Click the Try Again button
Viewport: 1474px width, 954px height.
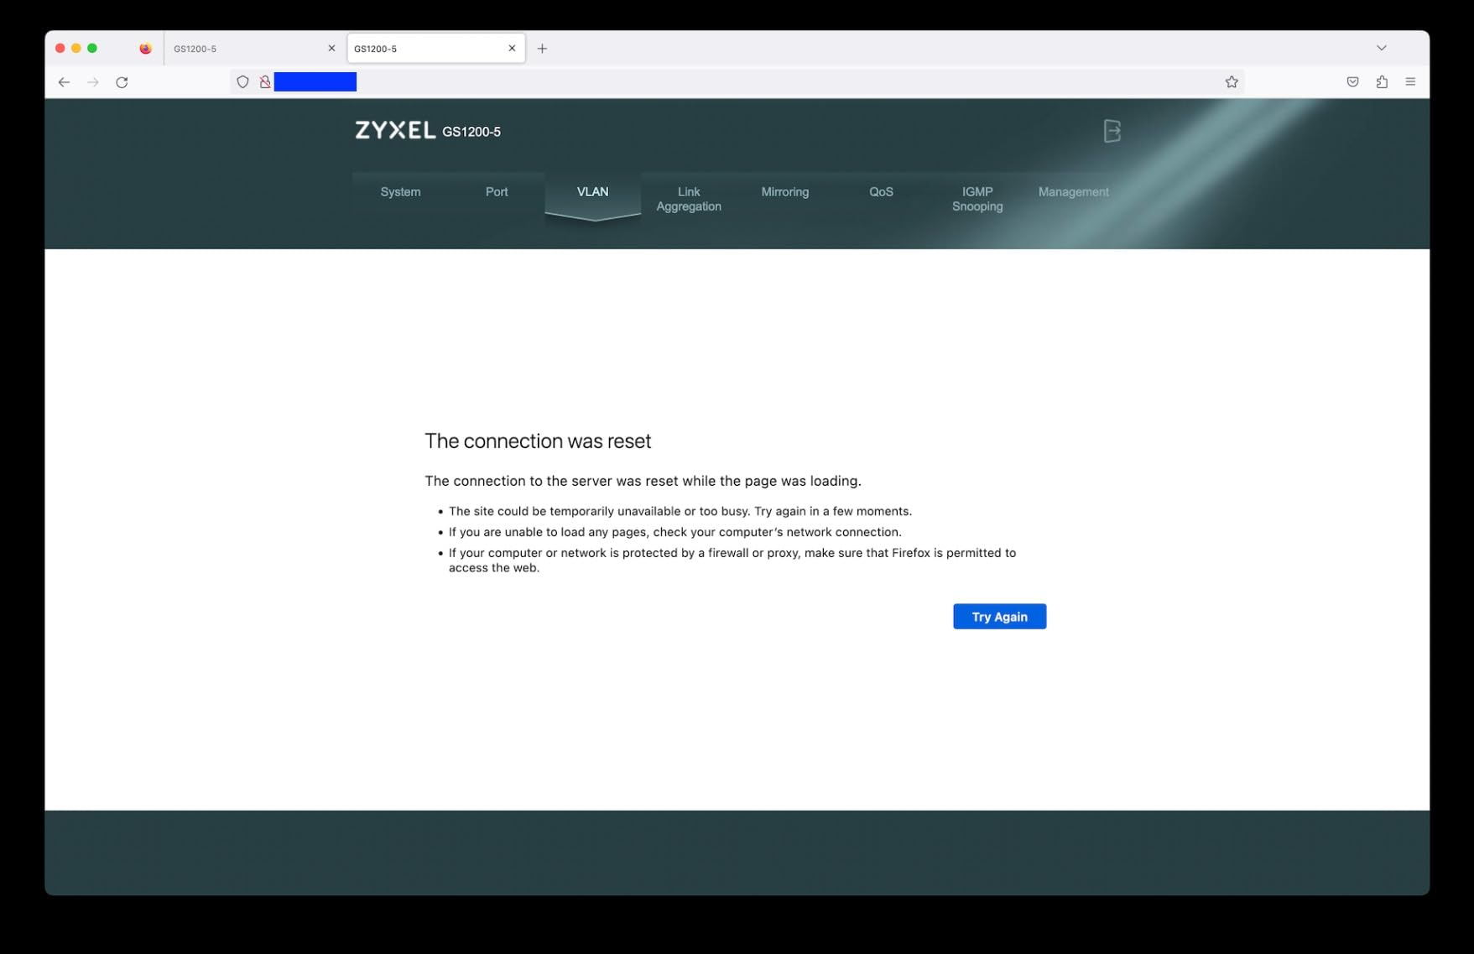999,617
